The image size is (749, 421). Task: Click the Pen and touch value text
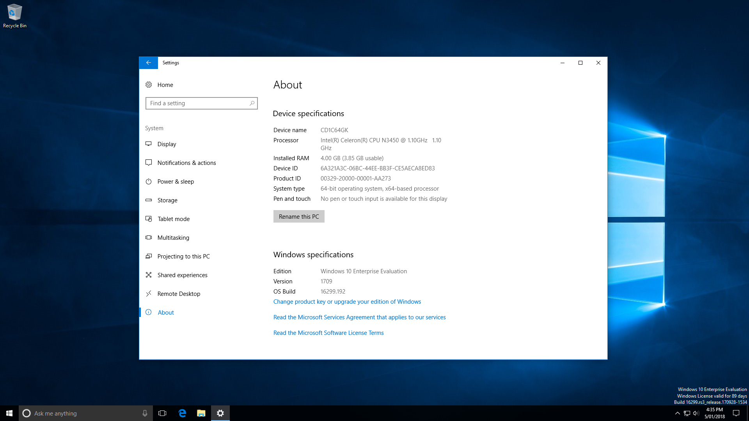coord(384,199)
